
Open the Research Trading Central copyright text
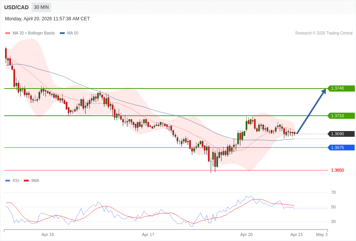324,33
